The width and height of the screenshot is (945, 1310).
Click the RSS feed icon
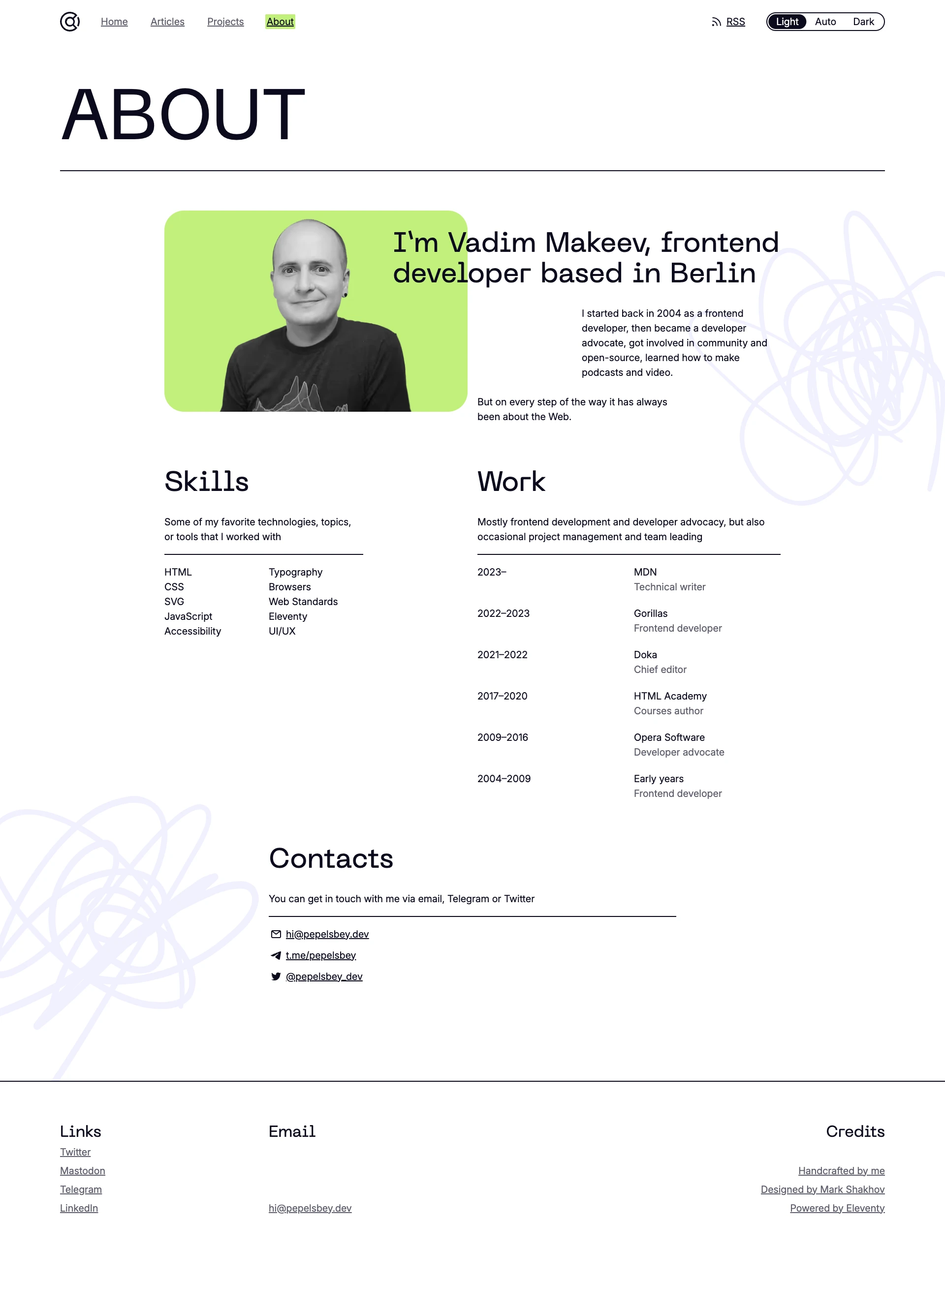[715, 20]
